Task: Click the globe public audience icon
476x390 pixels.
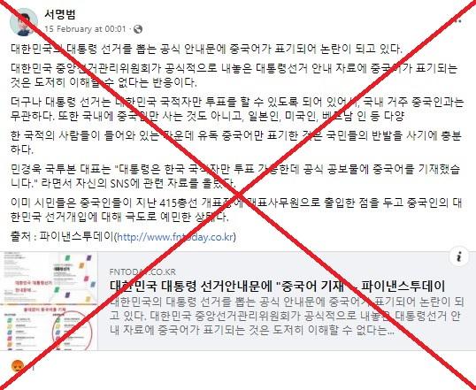Action: pyautogui.click(x=138, y=29)
